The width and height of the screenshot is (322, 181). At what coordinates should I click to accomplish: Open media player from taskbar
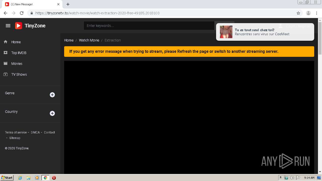37,178
